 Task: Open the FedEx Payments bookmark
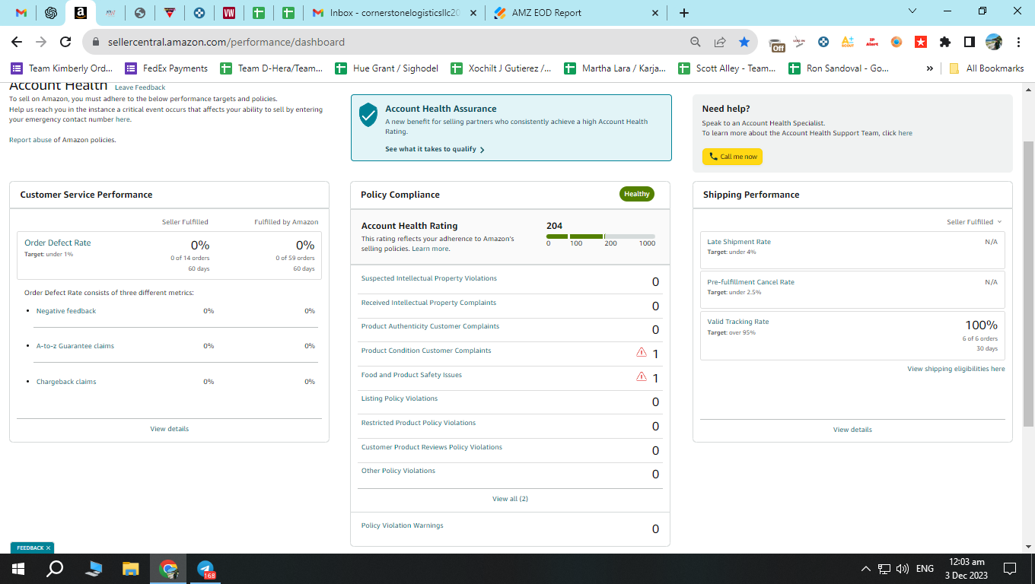[x=167, y=68]
